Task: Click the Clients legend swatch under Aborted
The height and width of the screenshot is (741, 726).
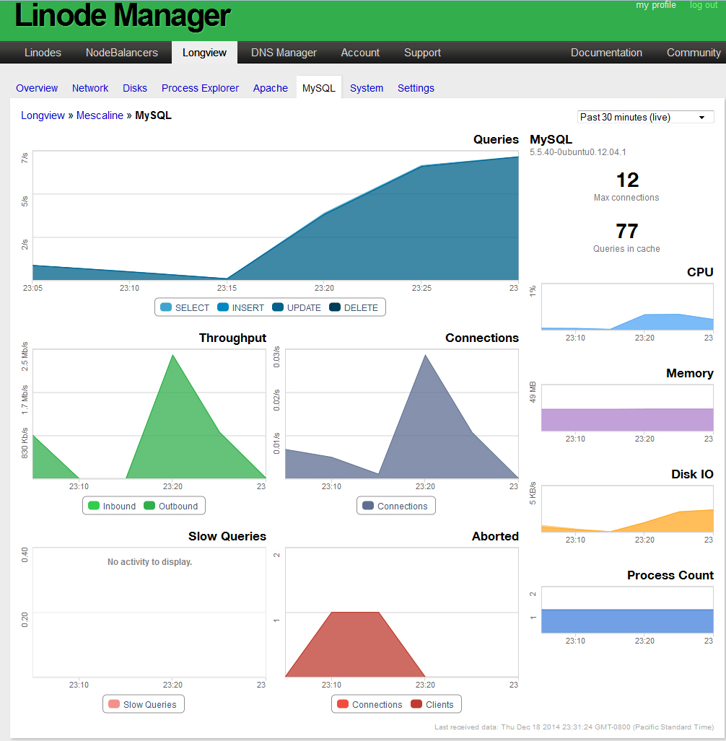Action: click(416, 704)
